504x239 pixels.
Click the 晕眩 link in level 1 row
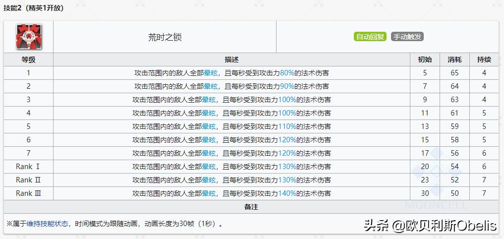[211, 73]
